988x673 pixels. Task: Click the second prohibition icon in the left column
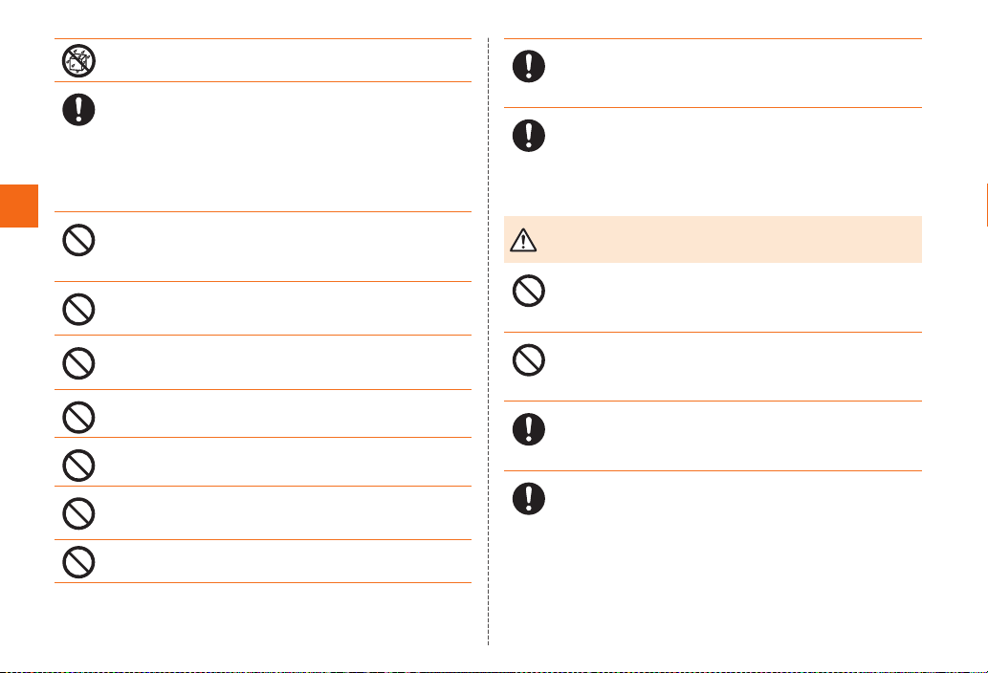[x=78, y=310]
